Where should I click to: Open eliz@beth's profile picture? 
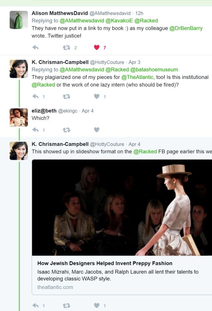(x=19, y=117)
